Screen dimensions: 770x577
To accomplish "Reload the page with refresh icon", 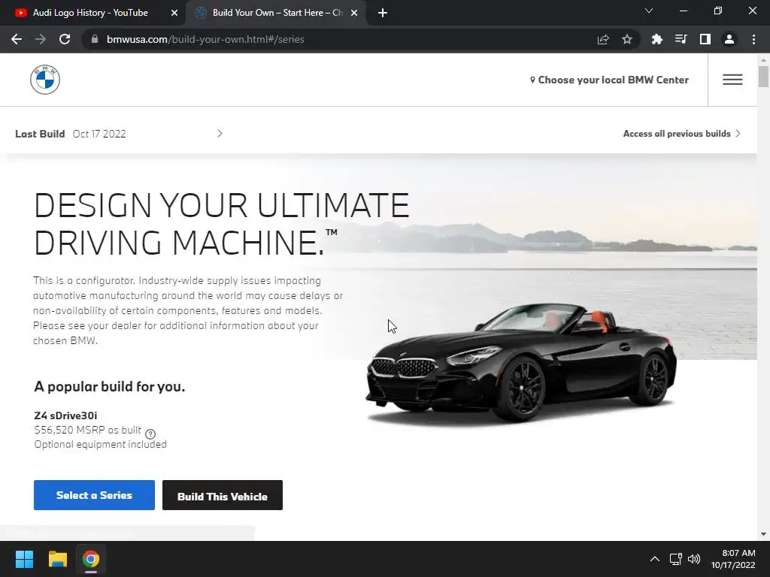I will [x=65, y=39].
